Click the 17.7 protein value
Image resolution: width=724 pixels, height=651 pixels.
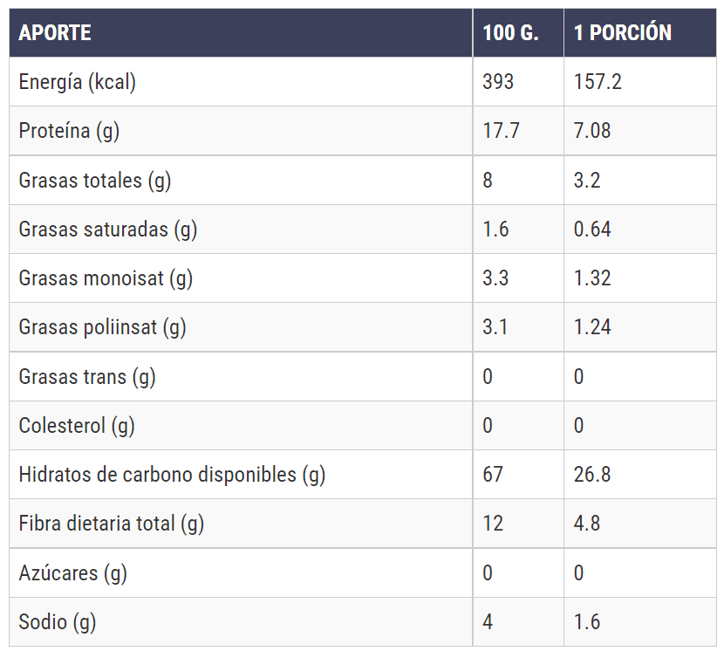click(x=501, y=131)
